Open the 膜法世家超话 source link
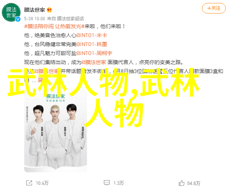227x188 pixels. (x=70, y=19)
